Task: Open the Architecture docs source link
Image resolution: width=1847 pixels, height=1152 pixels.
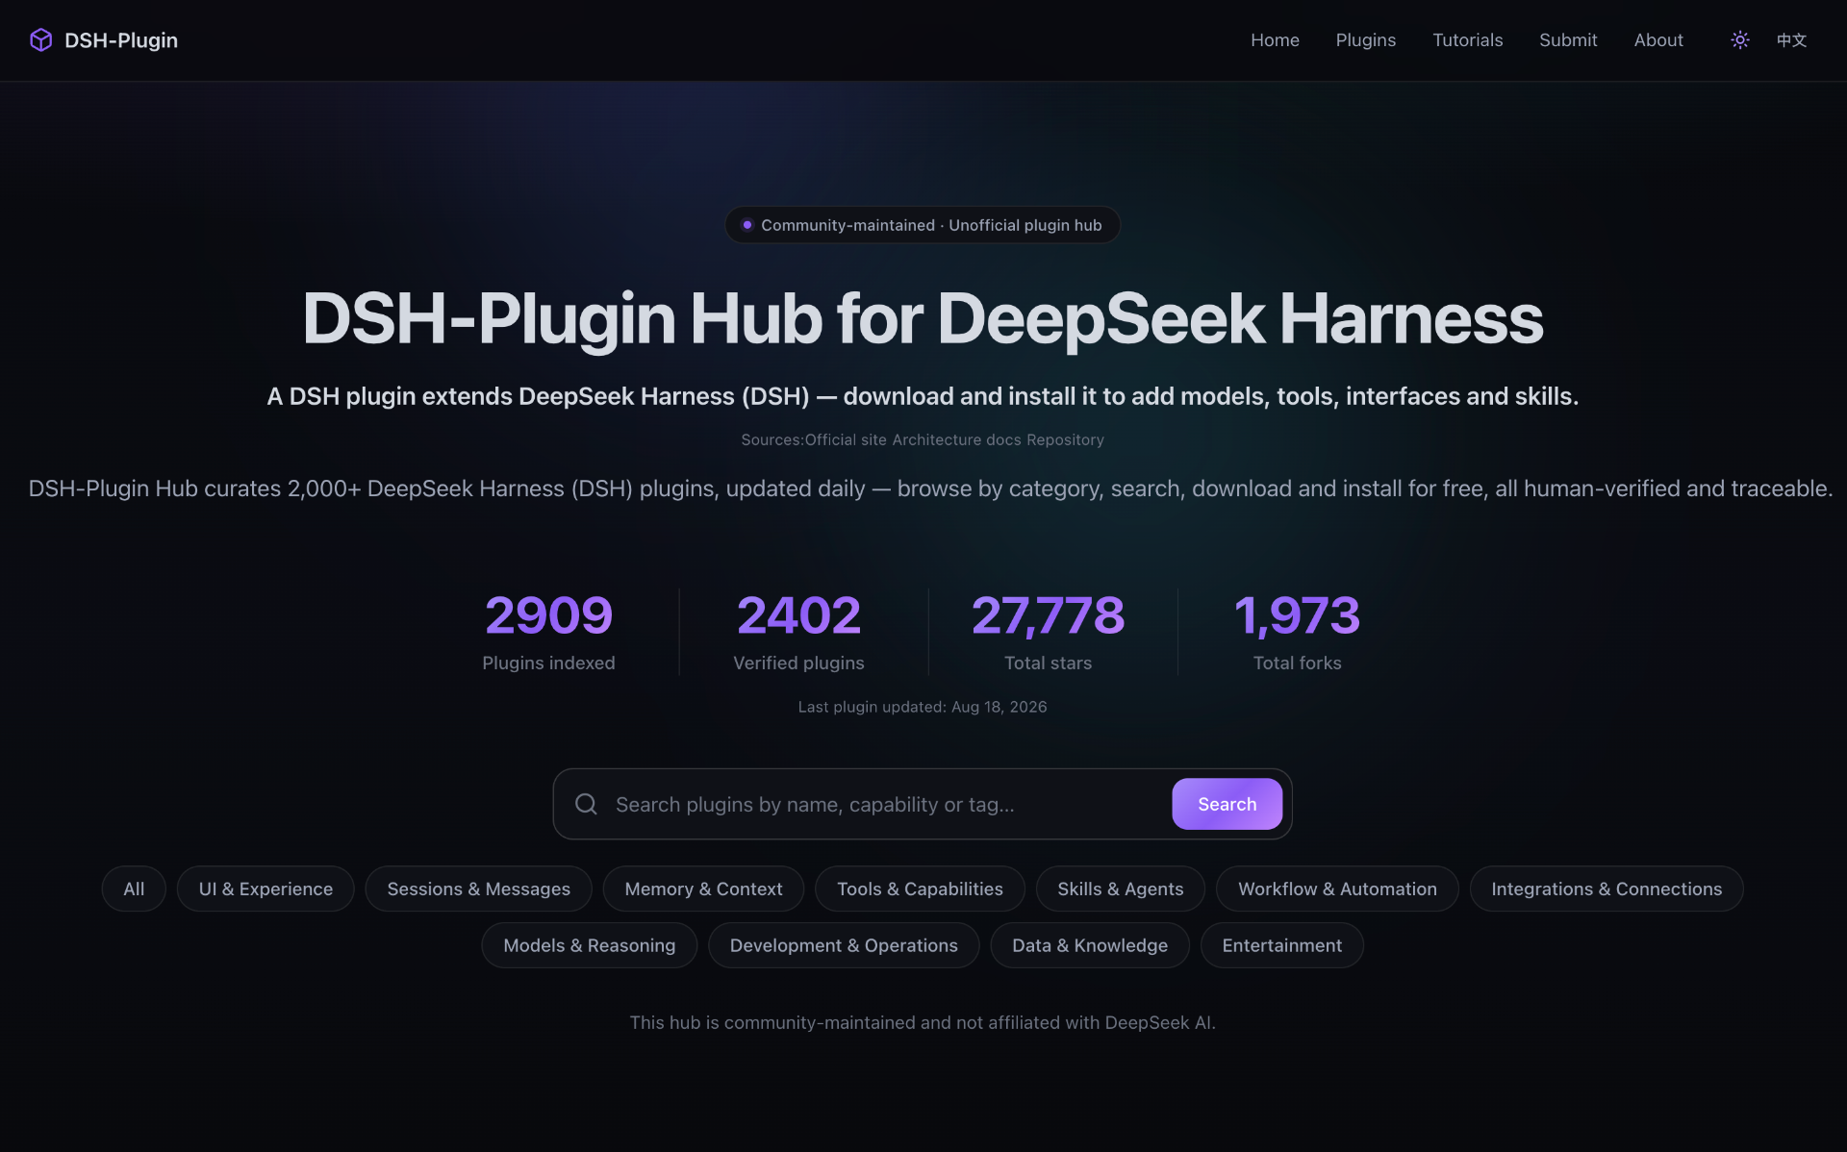Action: coord(956,439)
